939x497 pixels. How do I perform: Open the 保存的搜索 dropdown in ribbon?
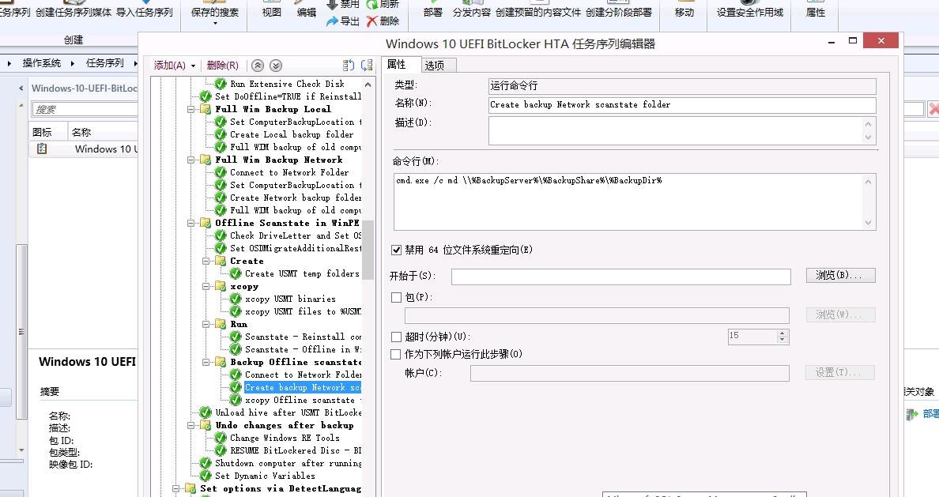click(x=214, y=15)
